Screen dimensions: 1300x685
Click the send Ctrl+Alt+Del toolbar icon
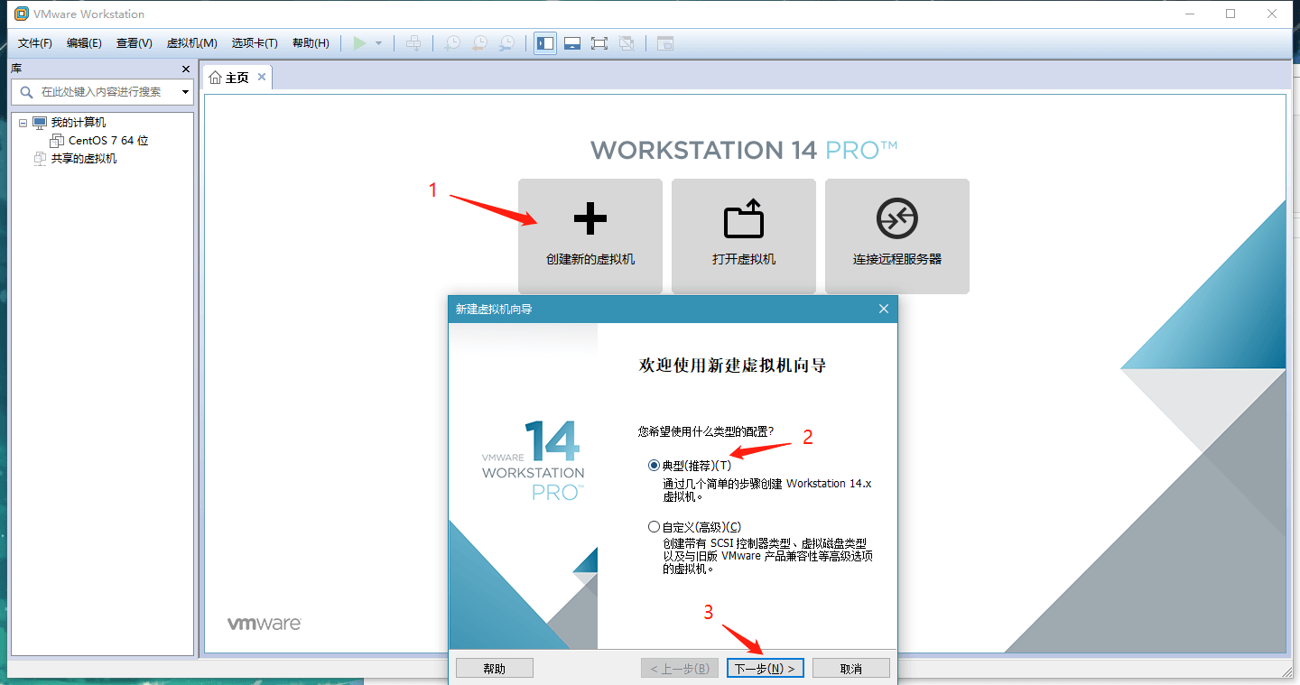pos(413,43)
